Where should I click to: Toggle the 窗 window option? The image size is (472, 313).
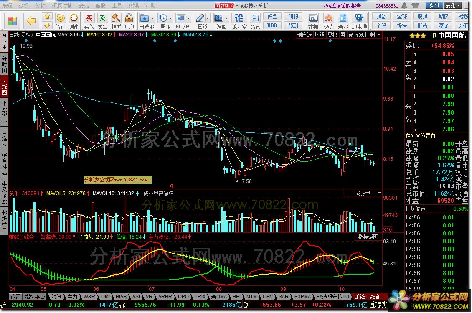[x=351, y=35]
